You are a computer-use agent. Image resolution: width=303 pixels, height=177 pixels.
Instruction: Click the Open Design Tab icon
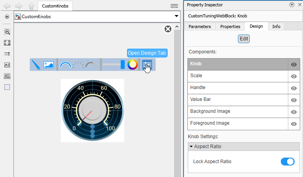pyautogui.click(x=147, y=65)
